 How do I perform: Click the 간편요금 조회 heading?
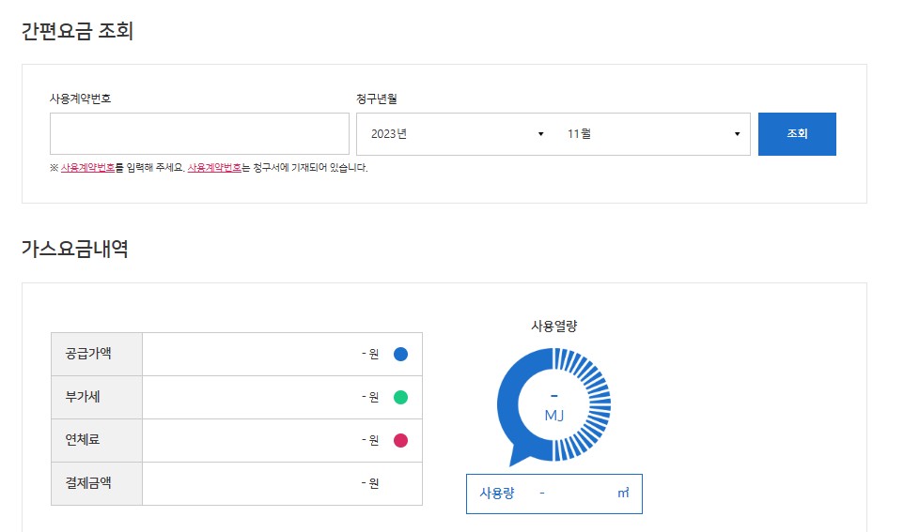(x=77, y=31)
